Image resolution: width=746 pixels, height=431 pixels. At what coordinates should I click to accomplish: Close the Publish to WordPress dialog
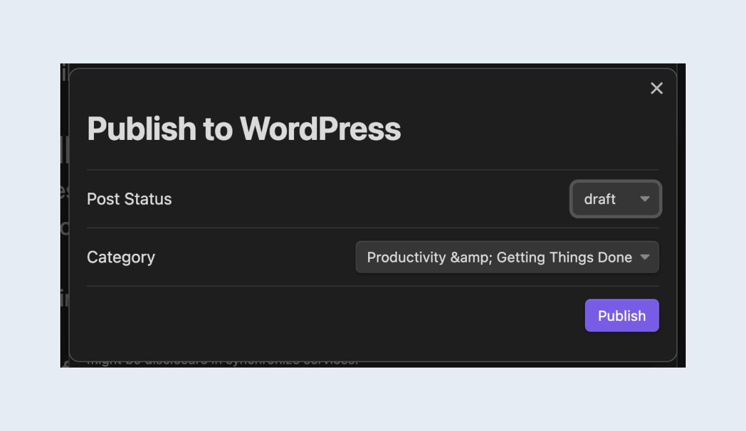(x=656, y=88)
